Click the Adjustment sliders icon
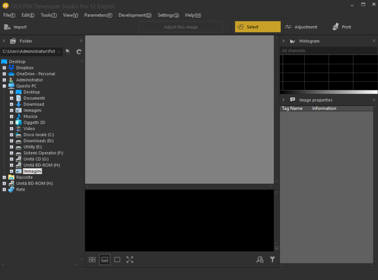This screenshot has width=378, height=280. tap(288, 27)
